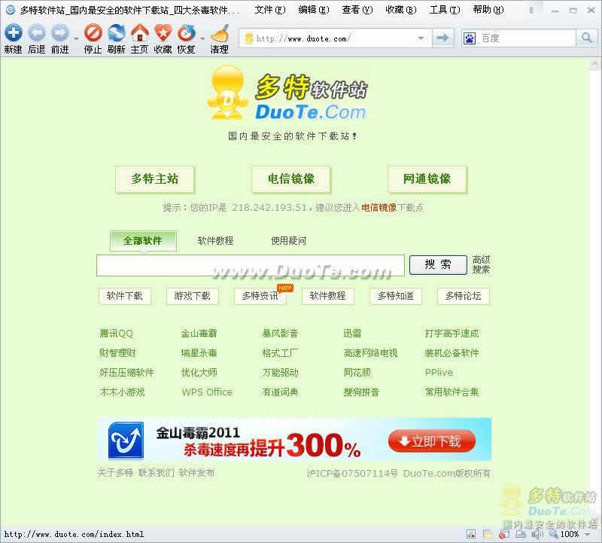
Task: Click the 新建 new tab icon
Action: click(13, 33)
